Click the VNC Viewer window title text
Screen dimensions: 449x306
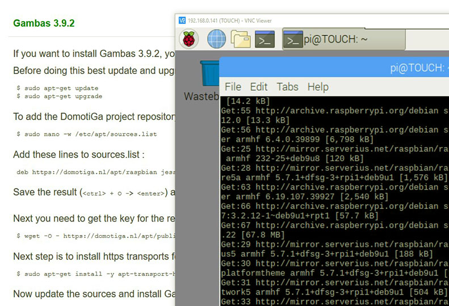pos(230,20)
